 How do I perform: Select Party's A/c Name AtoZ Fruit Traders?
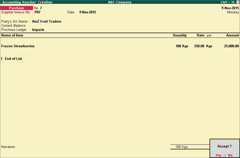[47, 21]
